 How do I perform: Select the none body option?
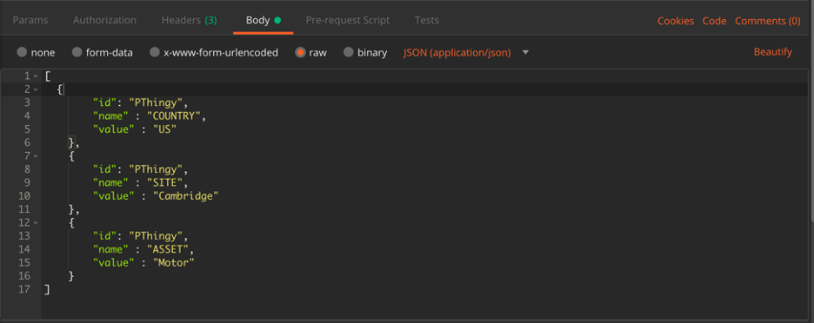[x=22, y=52]
